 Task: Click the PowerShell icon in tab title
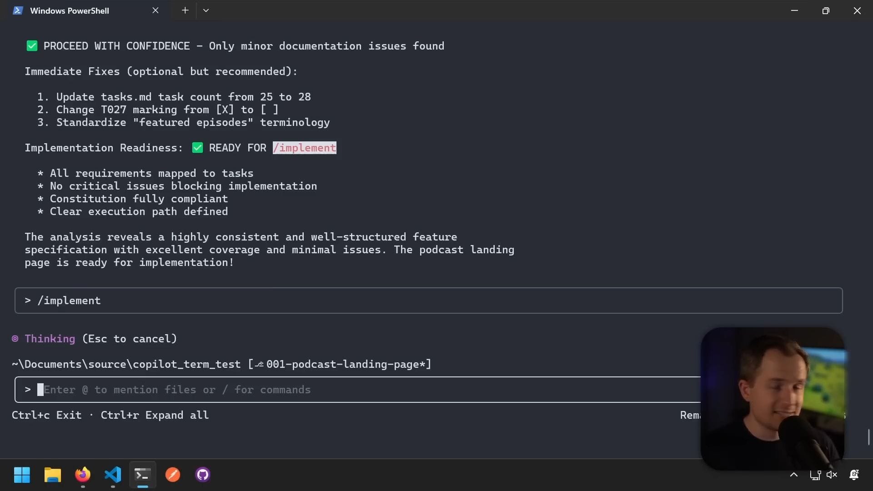click(x=18, y=10)
